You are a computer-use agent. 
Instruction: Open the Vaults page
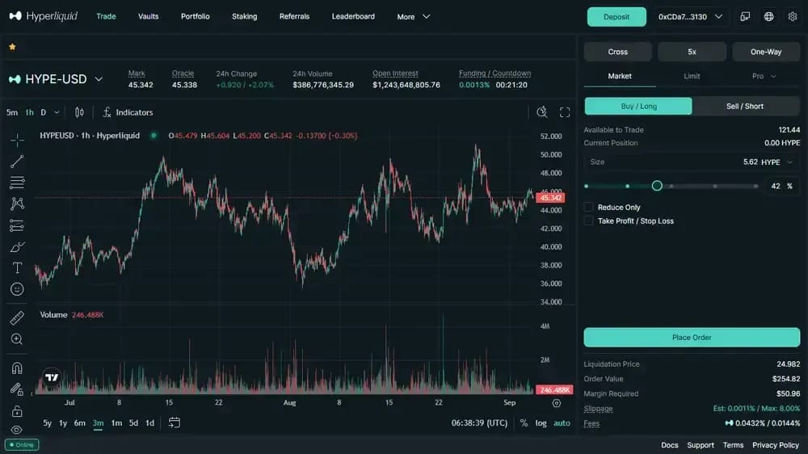tap(149, 16)
